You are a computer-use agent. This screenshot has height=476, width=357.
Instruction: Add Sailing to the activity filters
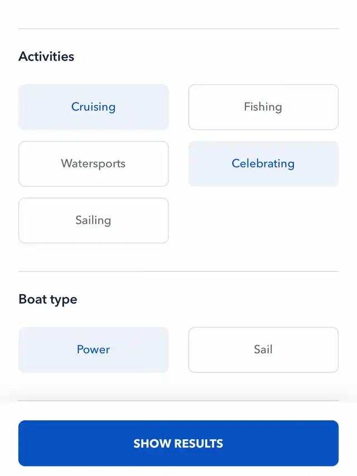pyautogui.click(x=94, y=220)
